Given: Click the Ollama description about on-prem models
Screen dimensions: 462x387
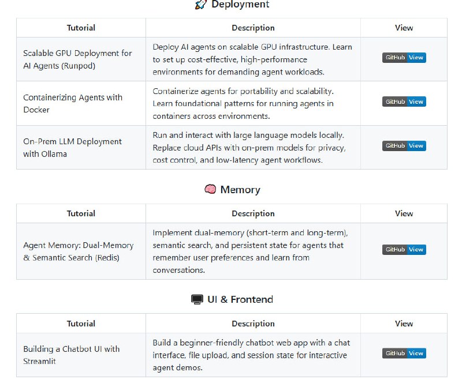Looking at the screenshot, I should point(249,148).
